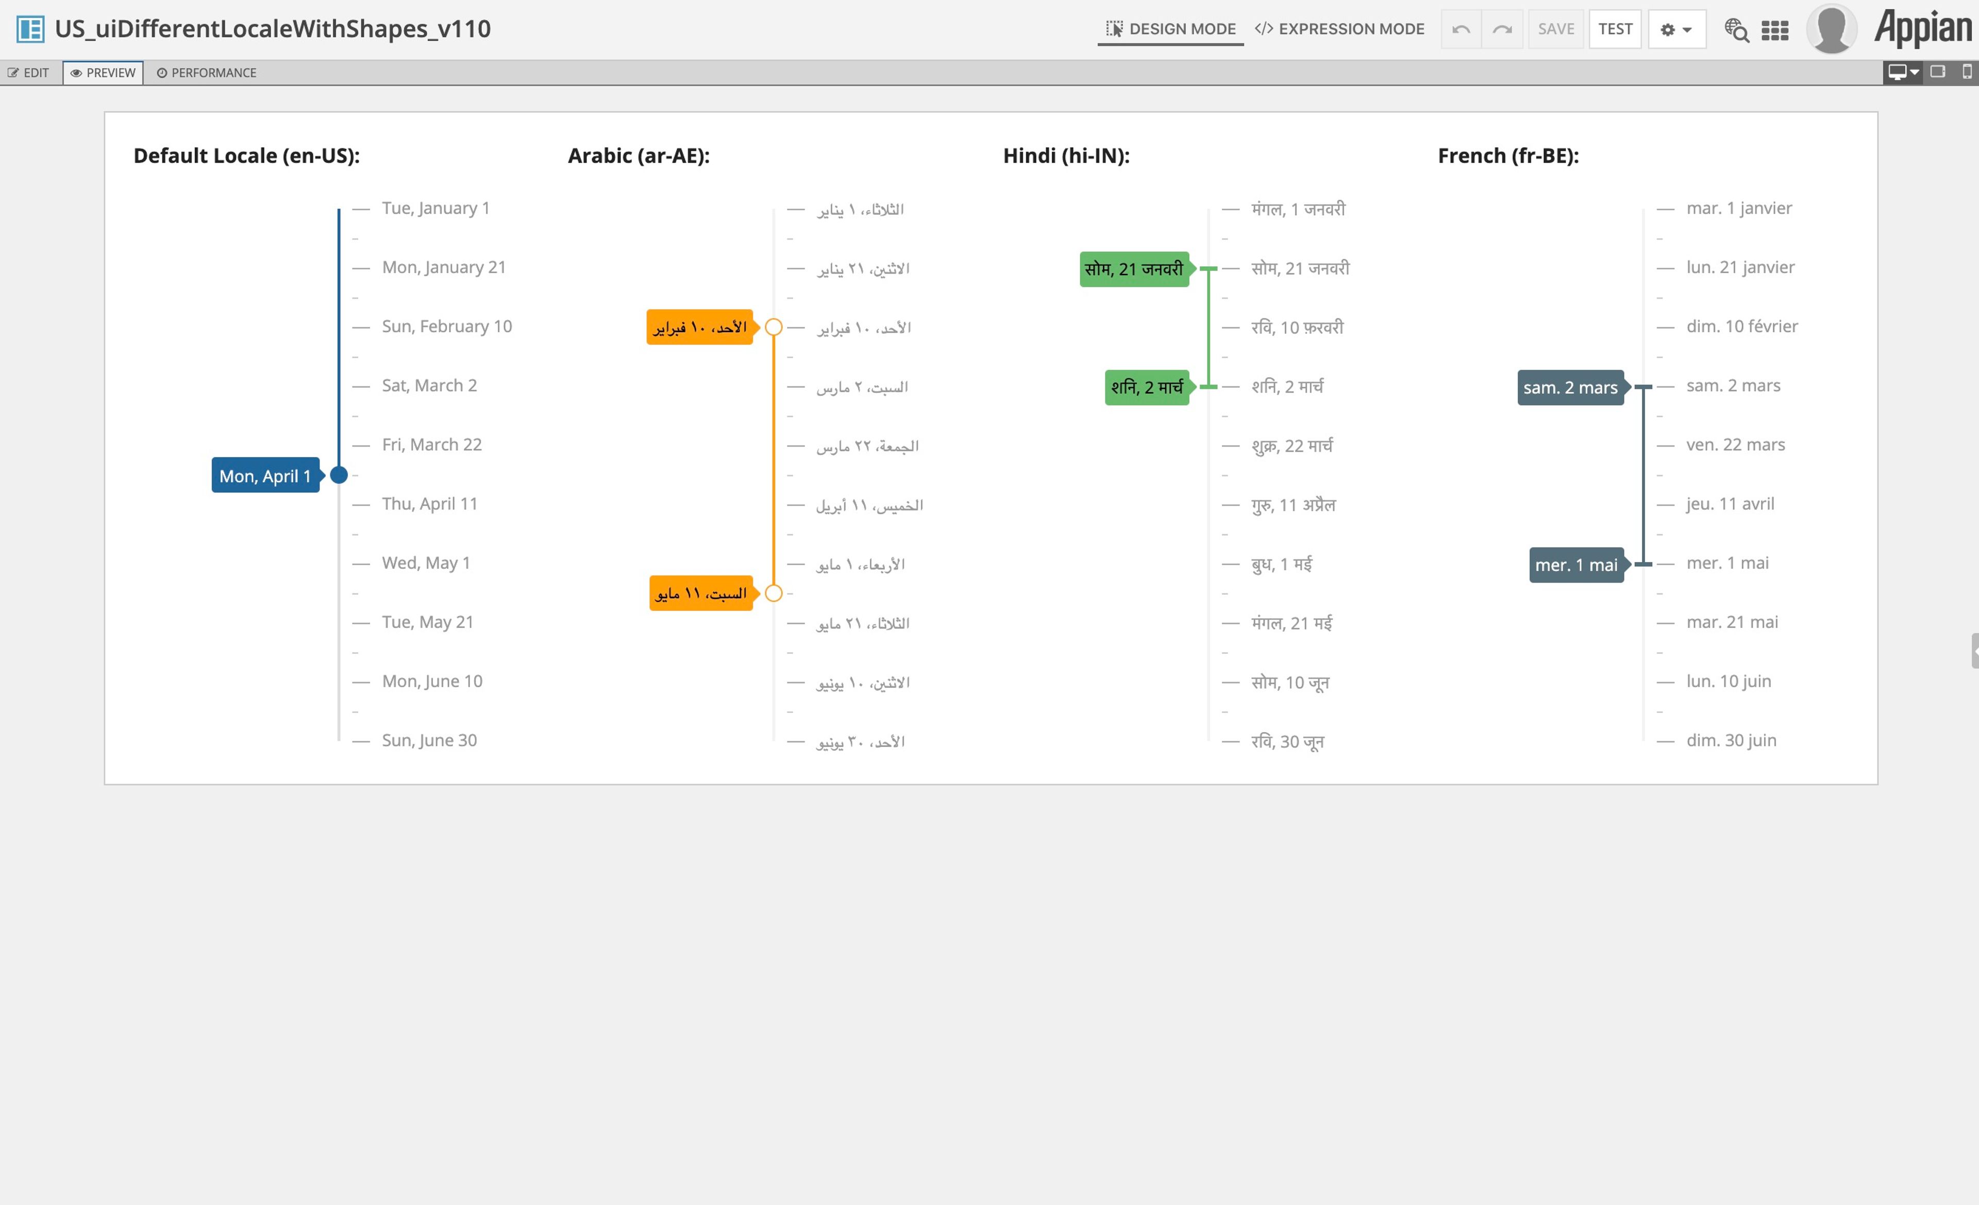
Task: Click the Appian logo
Action: click(x=1923, y=28)
